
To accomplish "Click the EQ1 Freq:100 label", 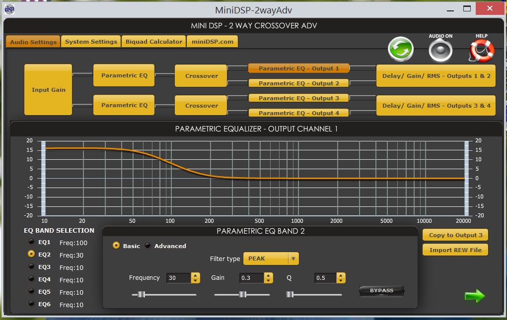I will [x=73, y=243].
